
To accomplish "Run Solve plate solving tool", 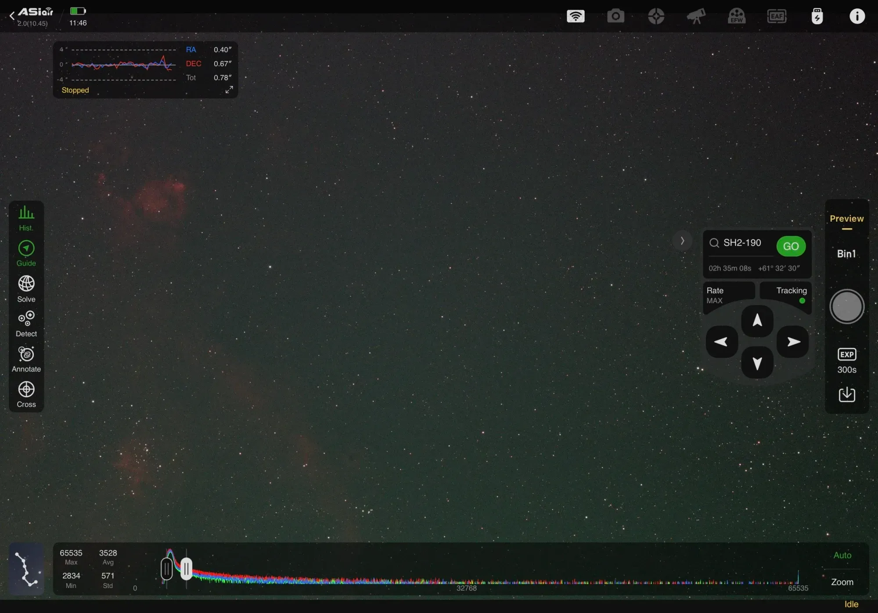I will click(26, 289).
